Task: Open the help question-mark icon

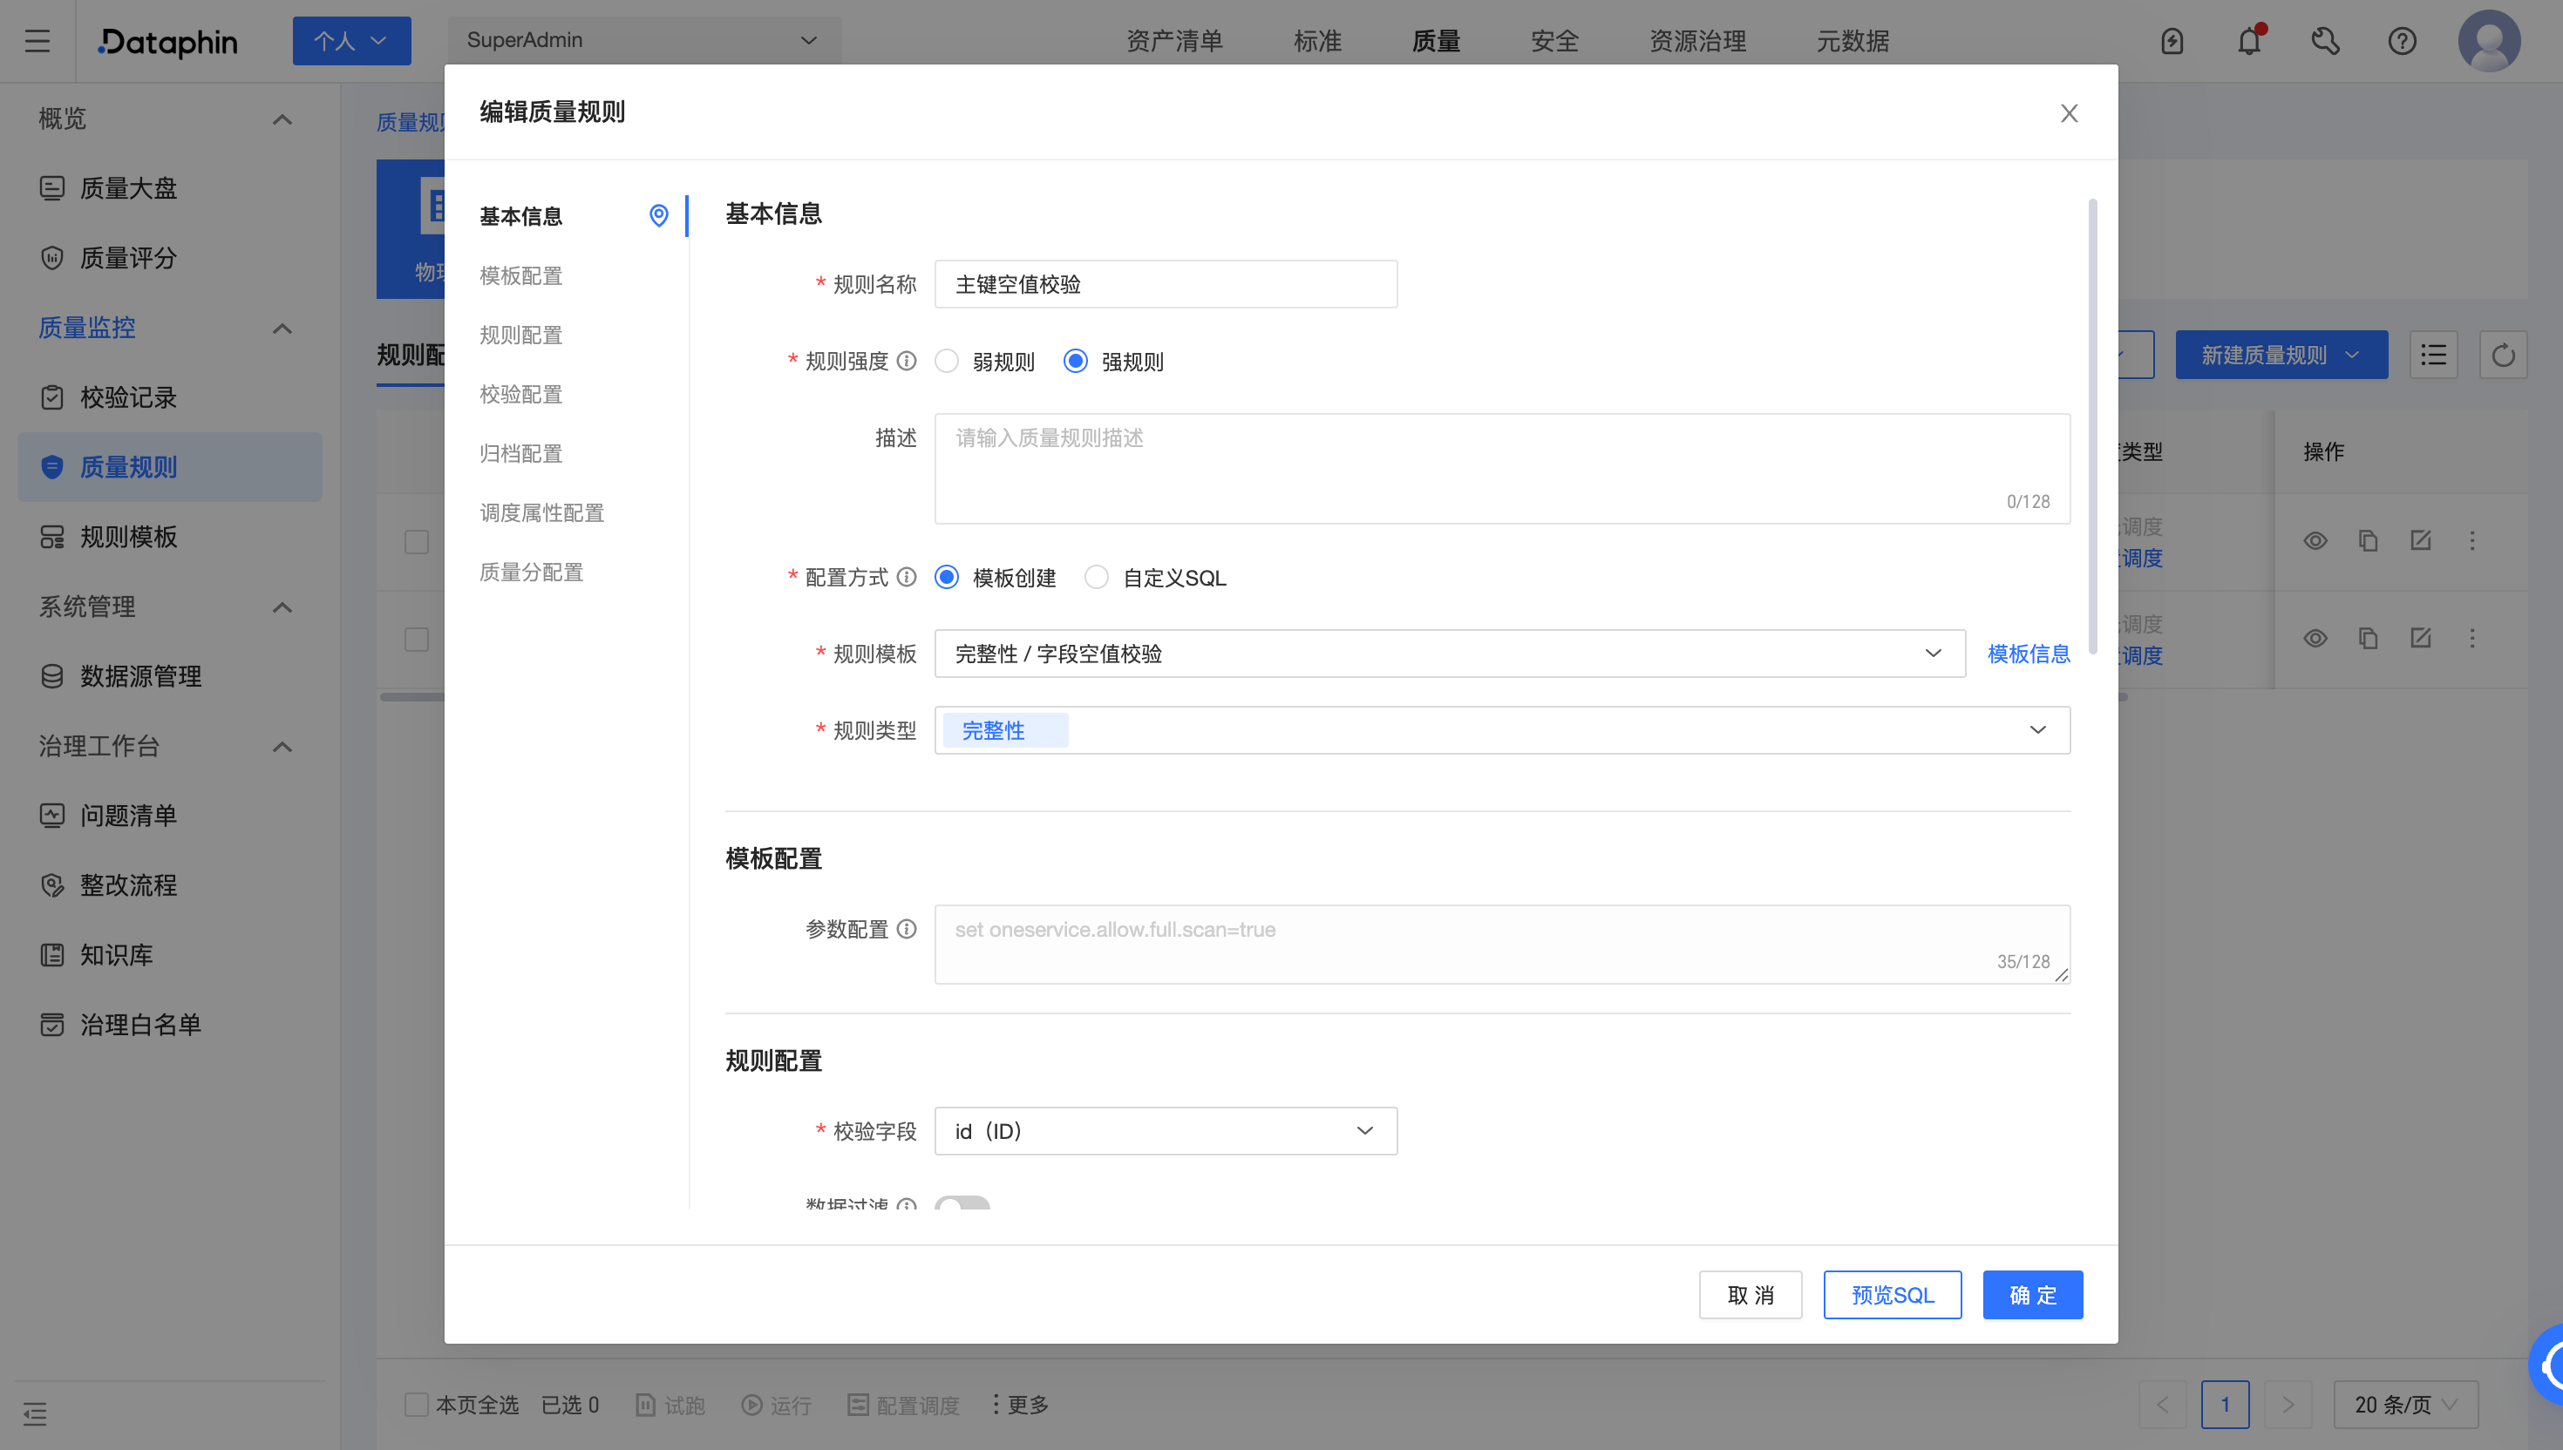Action: (2402, 41)
